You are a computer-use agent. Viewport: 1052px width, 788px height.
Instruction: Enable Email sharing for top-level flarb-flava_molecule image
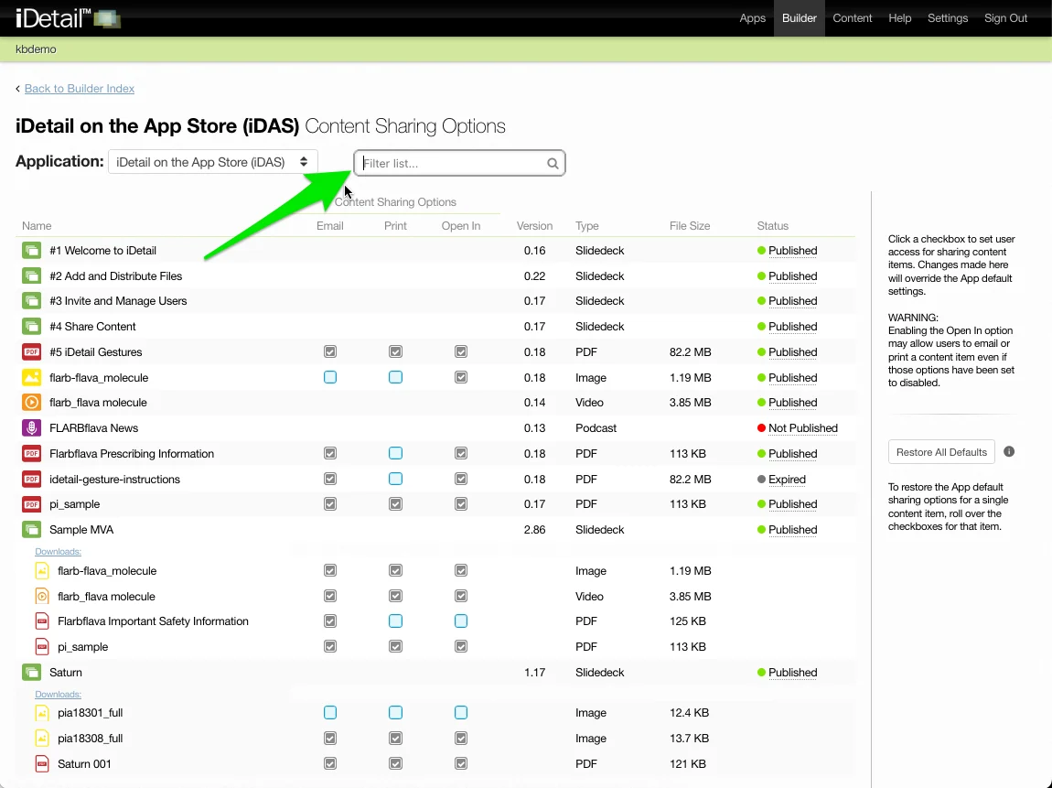click(330, 377)
